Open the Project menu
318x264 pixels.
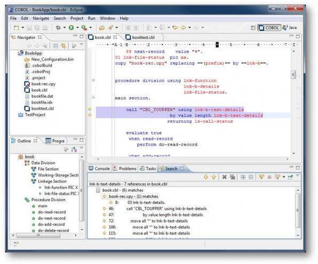[76, 18]
